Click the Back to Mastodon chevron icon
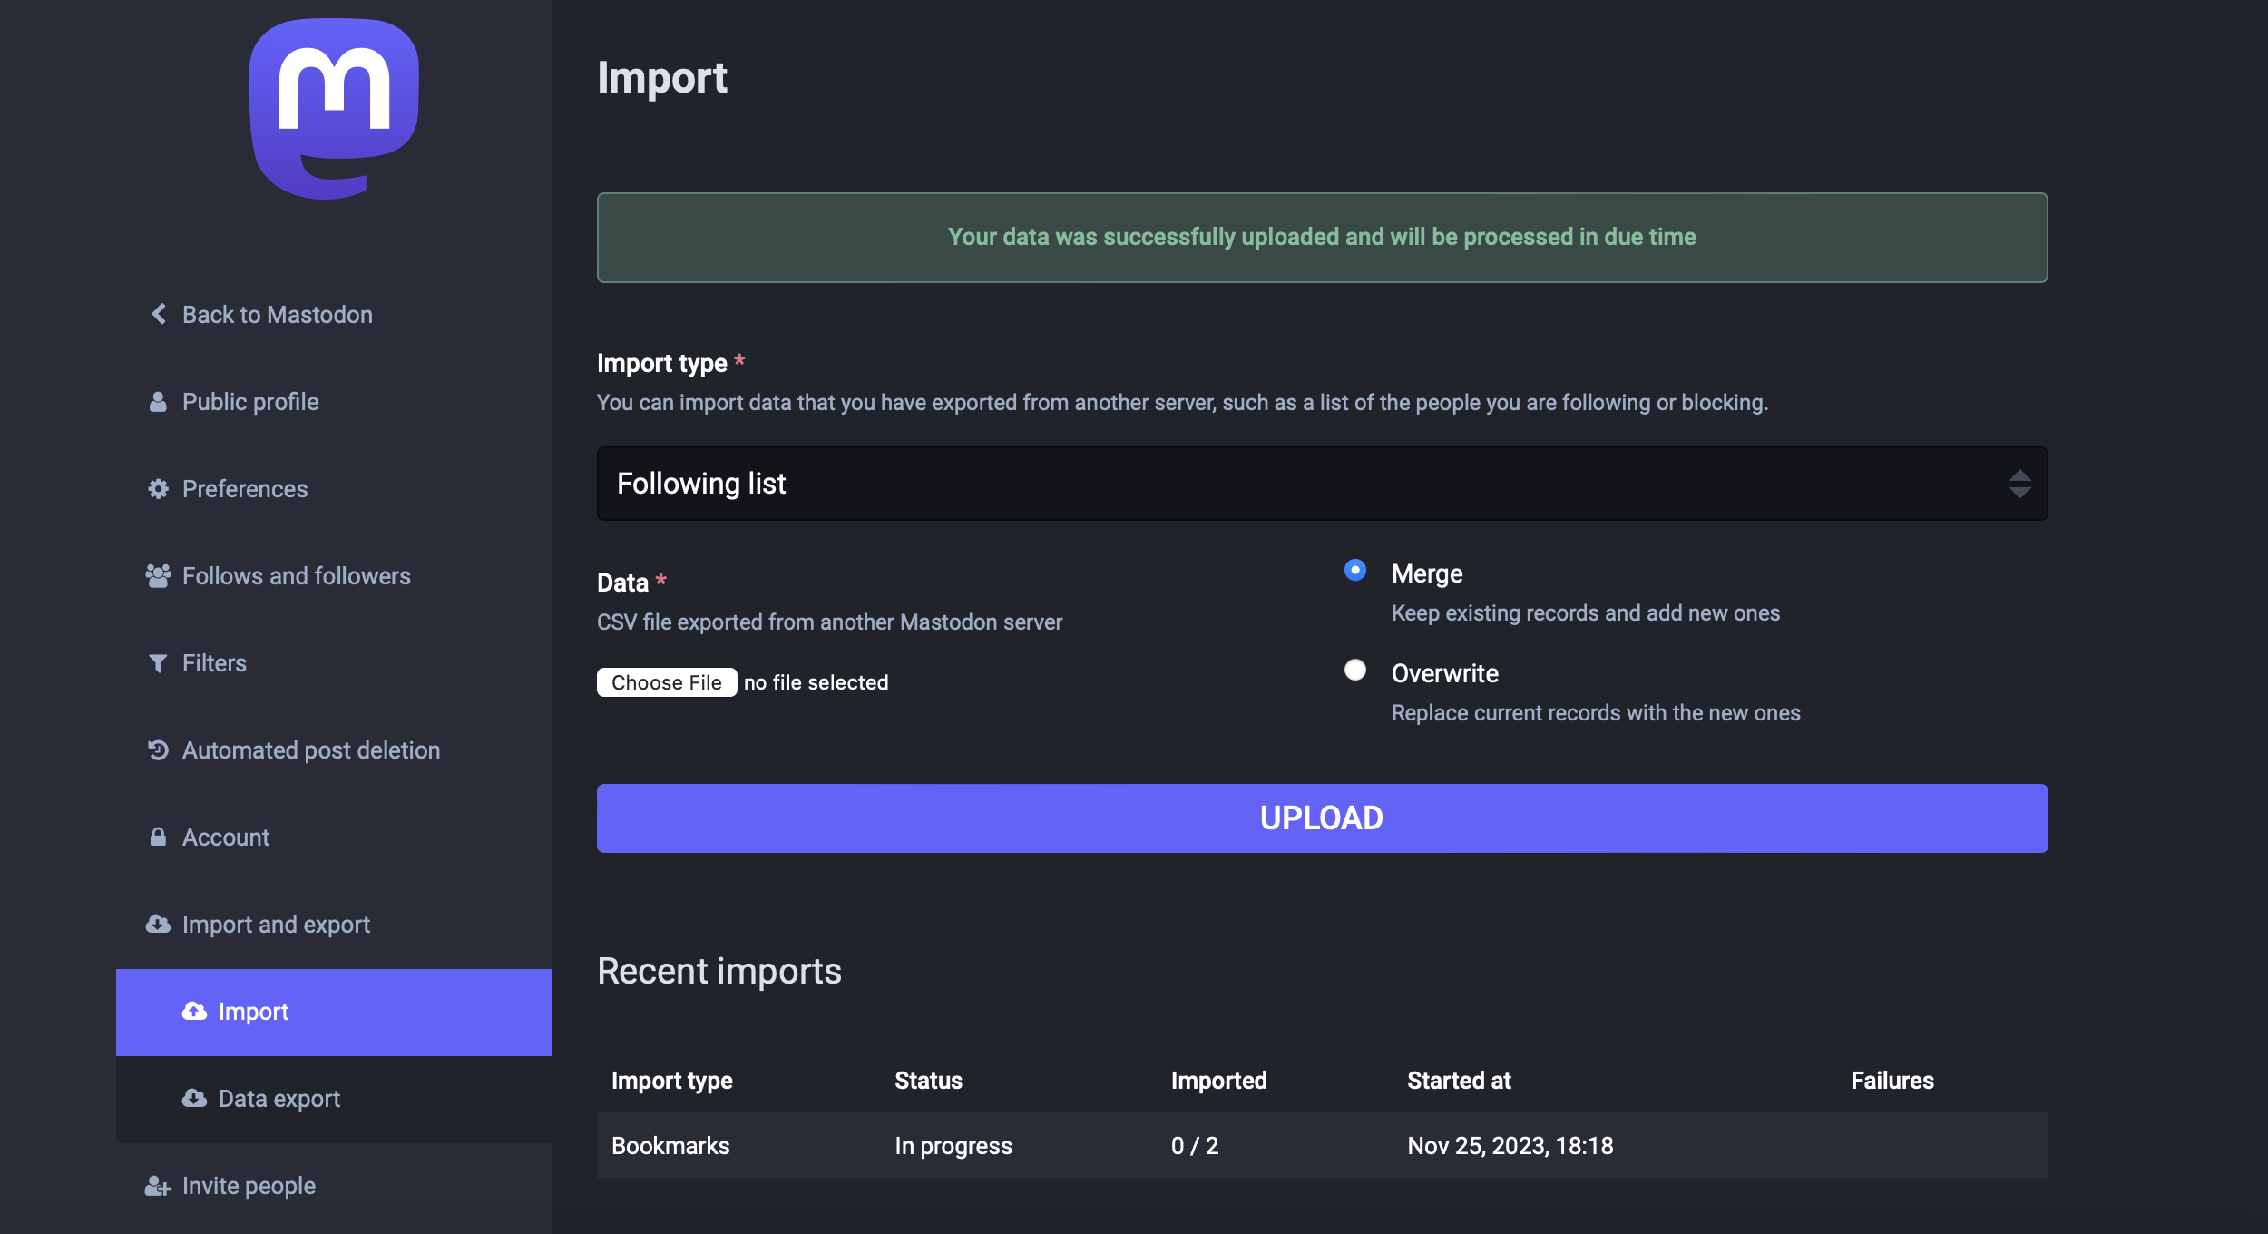Viewport: 2268px width, 1234px height. [x=159, y=314]
